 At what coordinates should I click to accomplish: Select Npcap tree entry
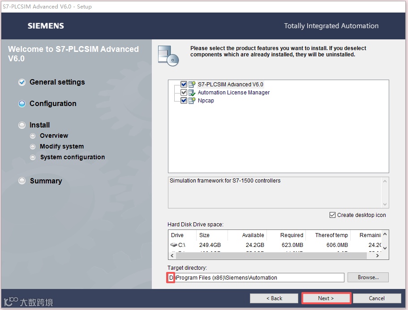206,101
